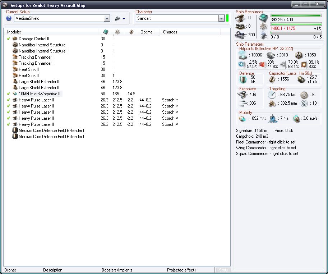Click the calibration icon showing 300
The image size is (328, 274).
tap(240, 35)
